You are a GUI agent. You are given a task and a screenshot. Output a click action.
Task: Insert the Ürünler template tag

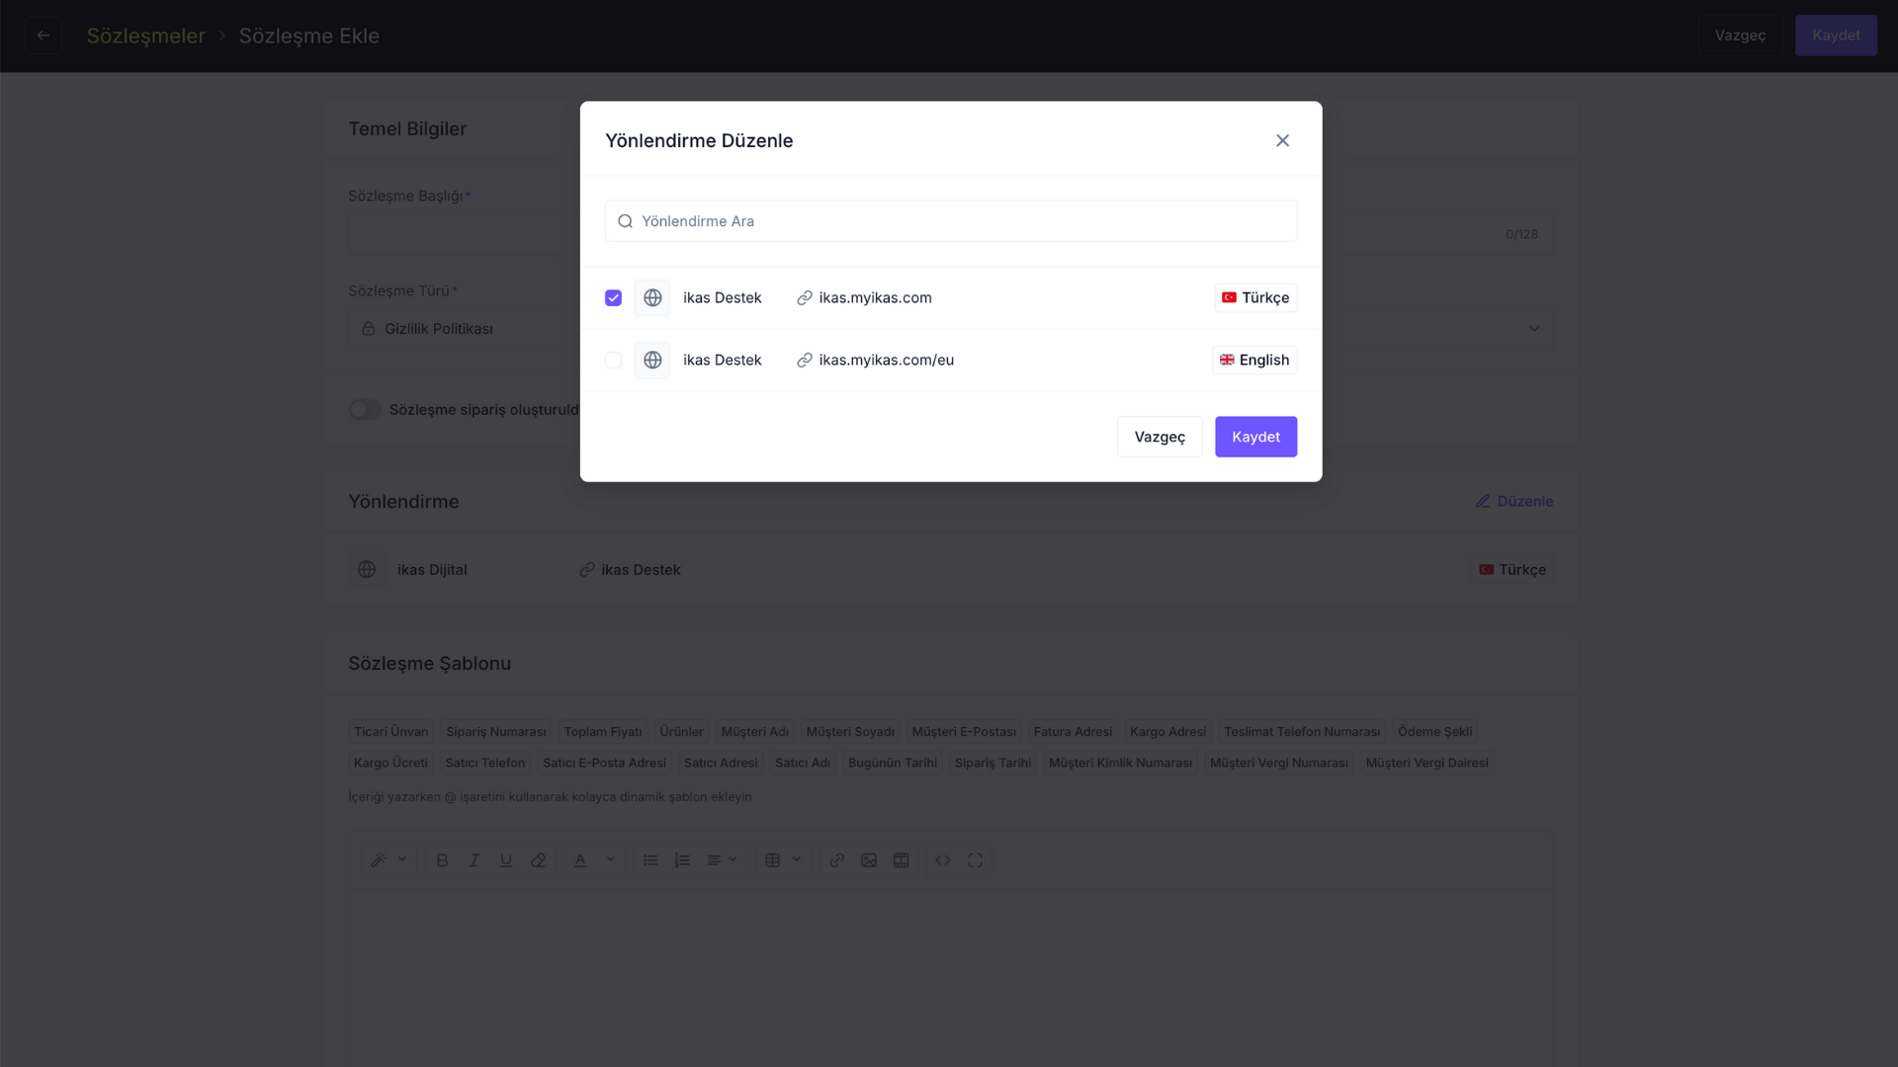point(681,732)
